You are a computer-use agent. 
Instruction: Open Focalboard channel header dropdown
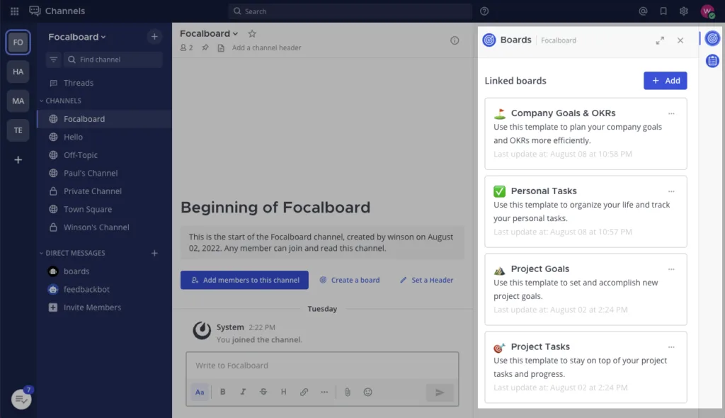(x=209, y=33)
